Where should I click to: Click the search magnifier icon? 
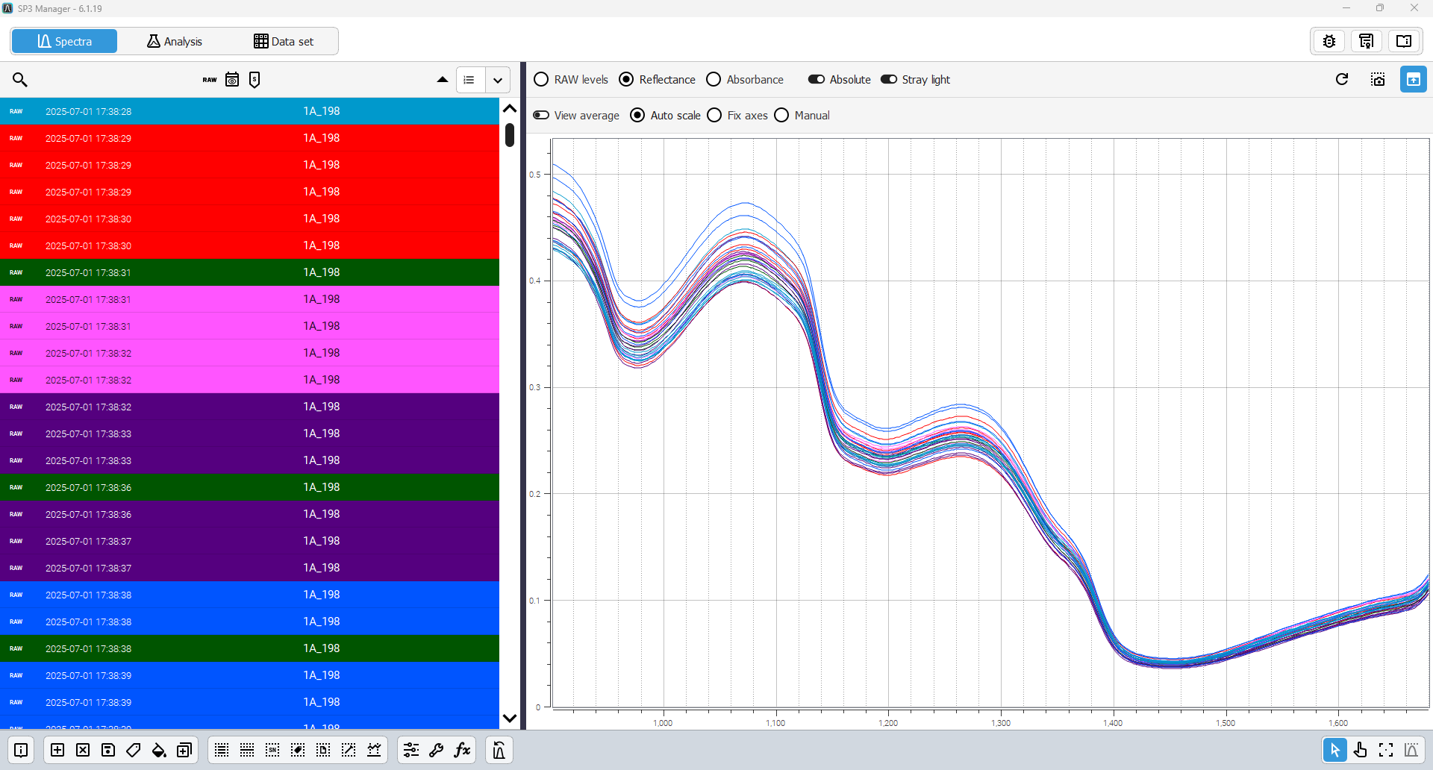click(20, 80)
